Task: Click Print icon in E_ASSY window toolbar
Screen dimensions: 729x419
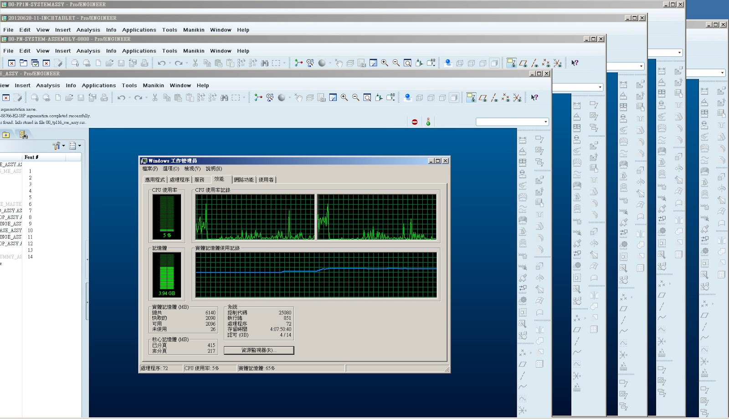Action: click(x=104, y=97)
